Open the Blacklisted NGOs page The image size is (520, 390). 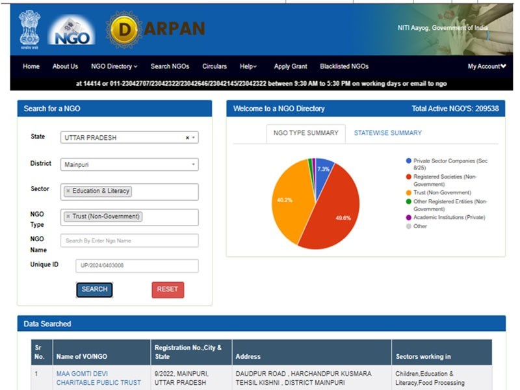click(x=344, y=66)
